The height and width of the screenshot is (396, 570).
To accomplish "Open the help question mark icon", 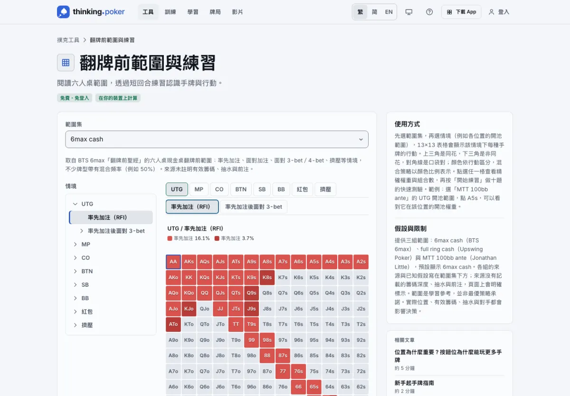I will click(429, 12).
